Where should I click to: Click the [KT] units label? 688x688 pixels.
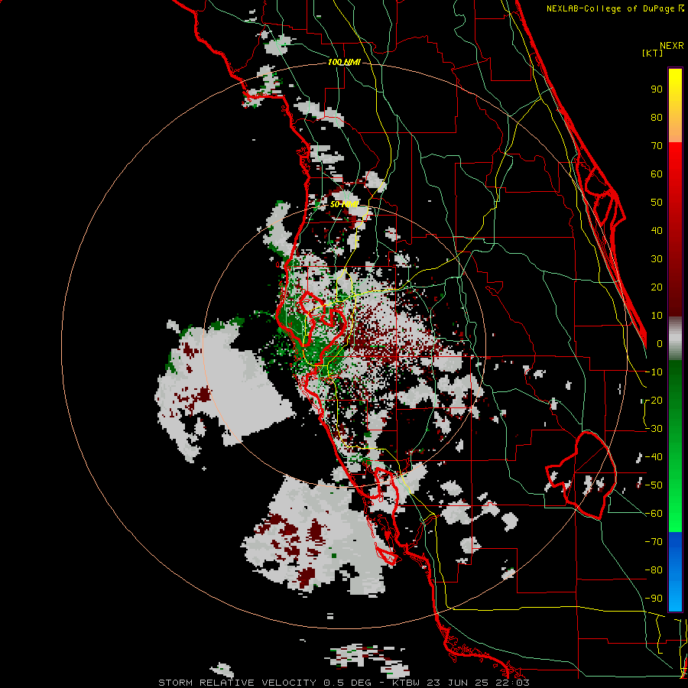pyautogui.click(x=653, y=53)
